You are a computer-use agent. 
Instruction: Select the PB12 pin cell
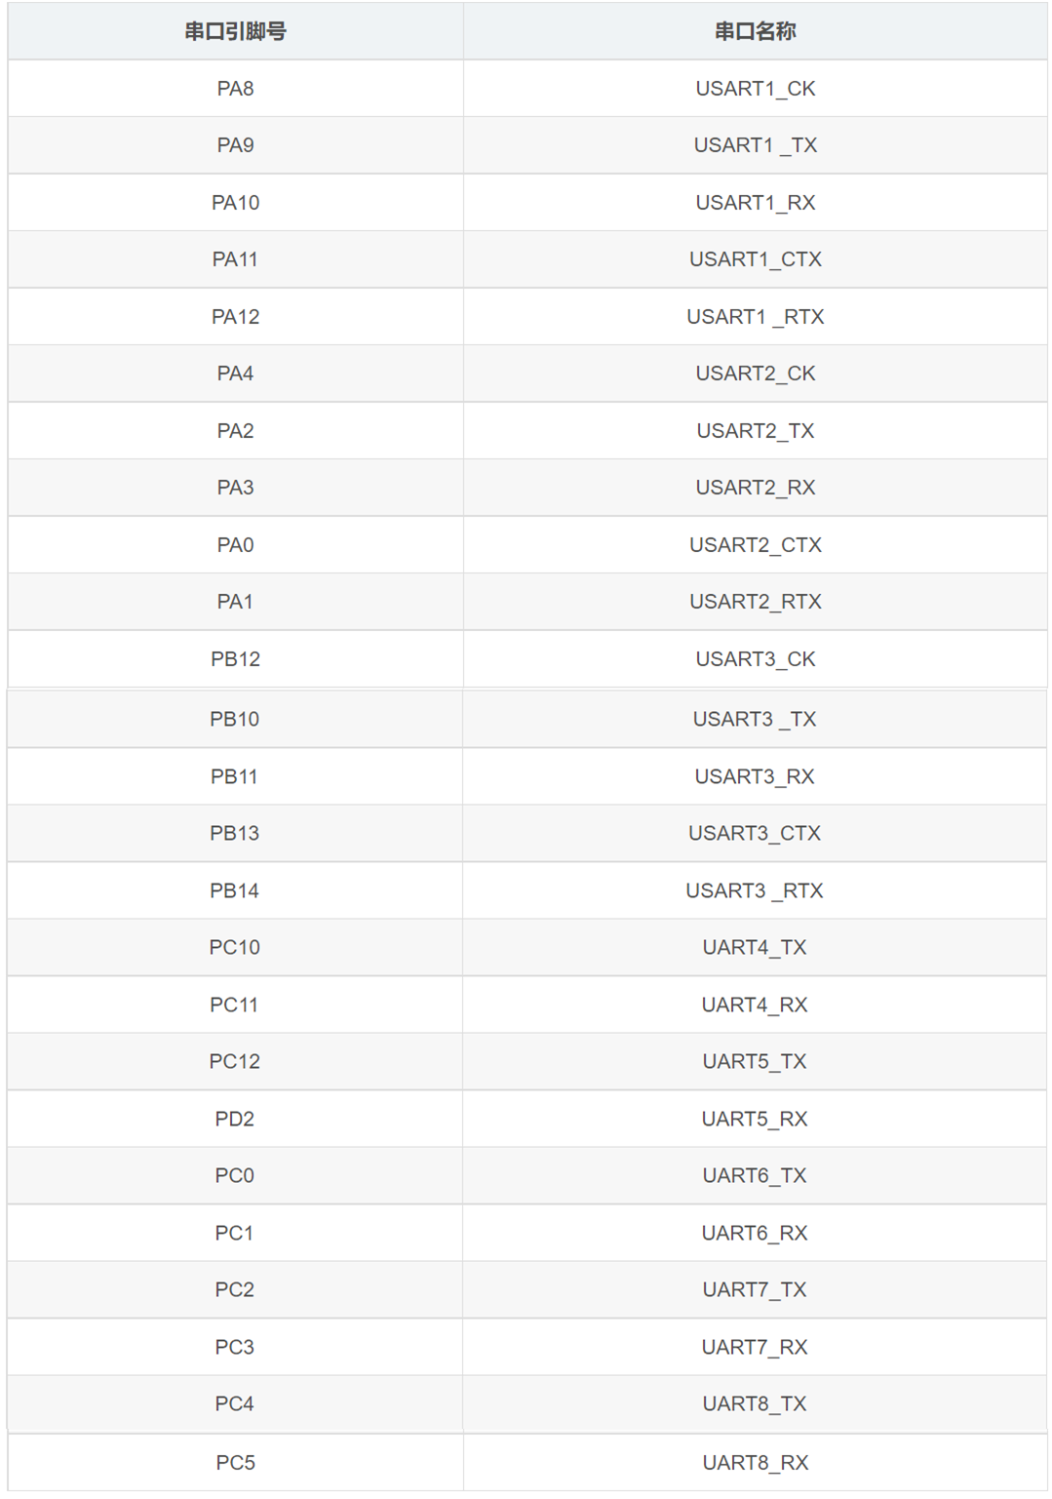(x=235, y=659)
